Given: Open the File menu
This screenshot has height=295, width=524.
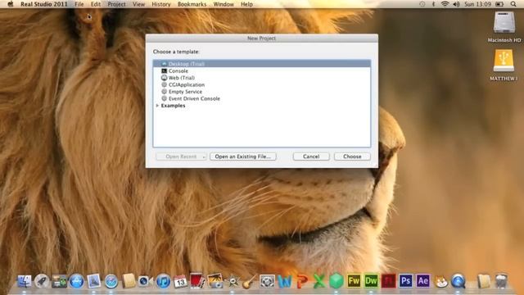Looking at the screenshot, I should tap(79, 4).
